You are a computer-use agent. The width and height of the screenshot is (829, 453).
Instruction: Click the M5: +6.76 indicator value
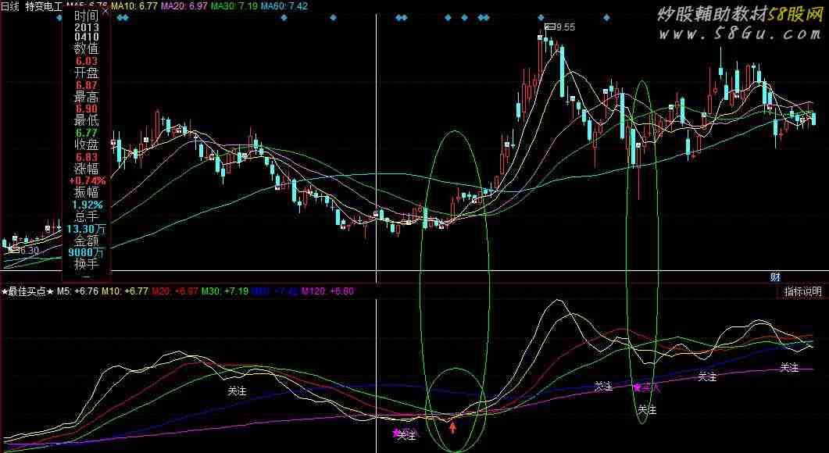click(78, 291)
